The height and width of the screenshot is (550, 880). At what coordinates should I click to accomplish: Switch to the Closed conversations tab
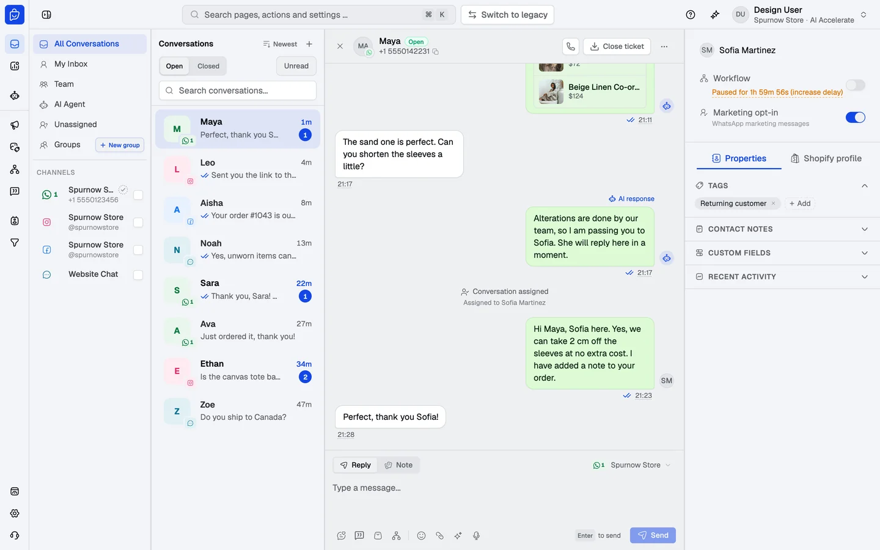208,66
